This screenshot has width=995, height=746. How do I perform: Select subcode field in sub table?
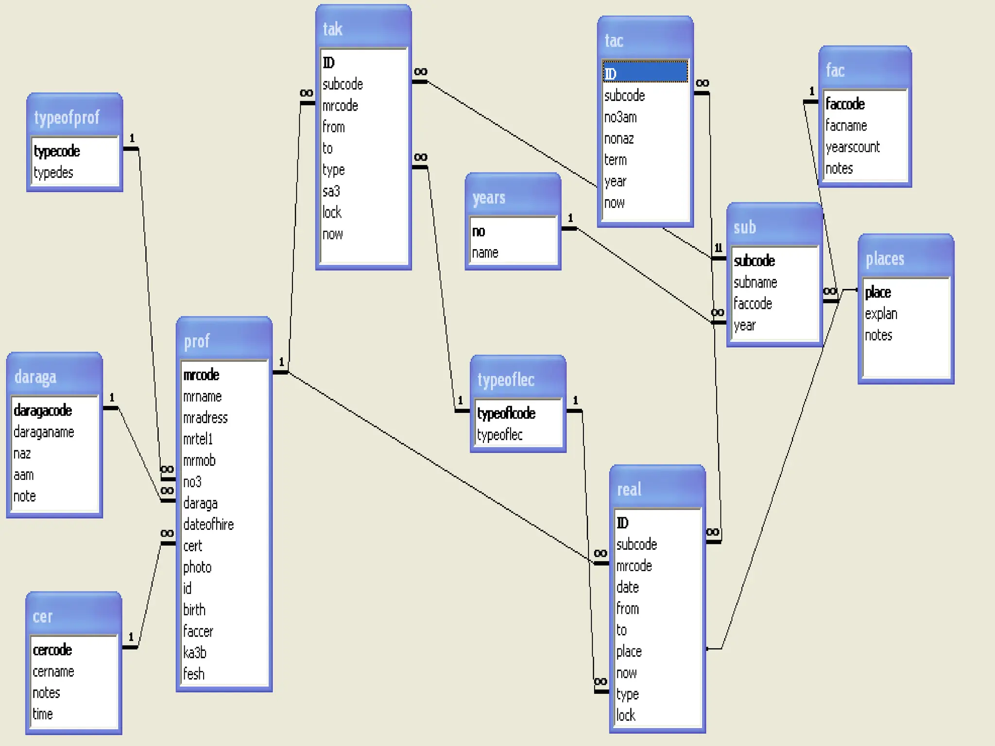(754, 261)
